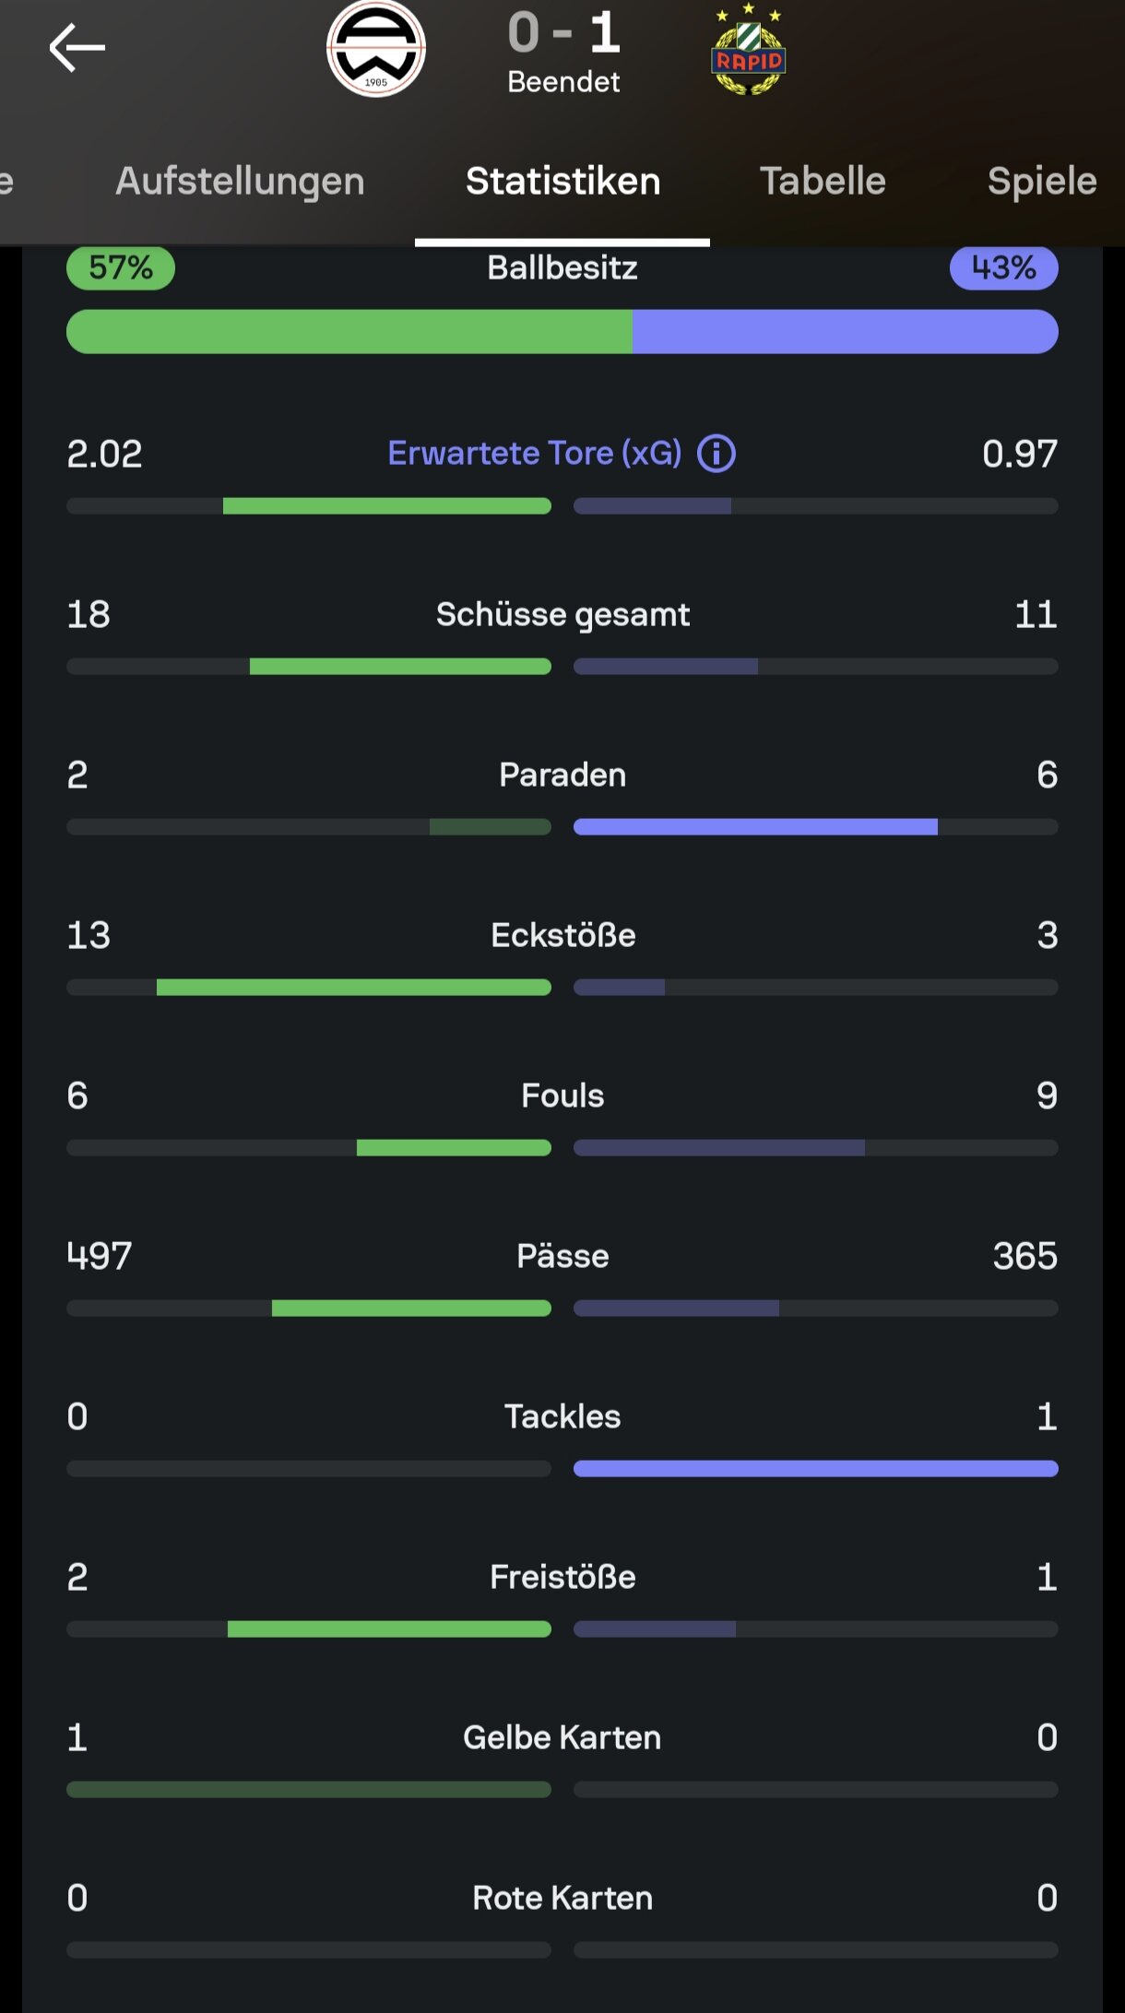Open the home team crest with 1905
This screenshot has height=2013, width=1125.
[376, 49]
